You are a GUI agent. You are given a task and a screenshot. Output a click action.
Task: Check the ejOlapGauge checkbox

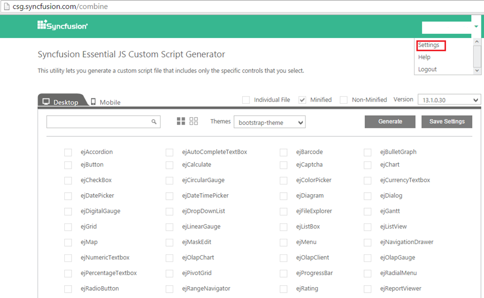coord(367,258)
